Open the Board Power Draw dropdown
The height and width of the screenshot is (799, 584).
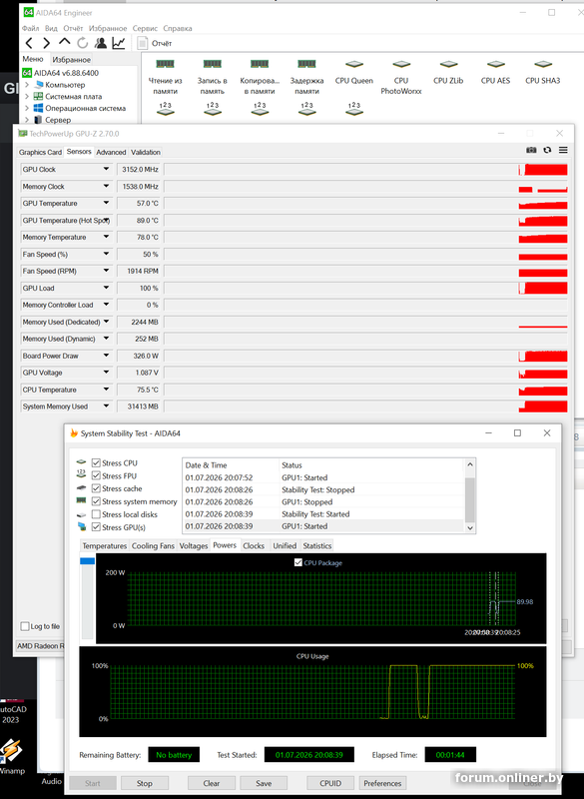[x=106, y=356]
